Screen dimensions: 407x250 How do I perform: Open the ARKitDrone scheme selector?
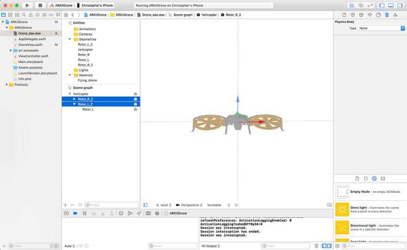(61, 5)
